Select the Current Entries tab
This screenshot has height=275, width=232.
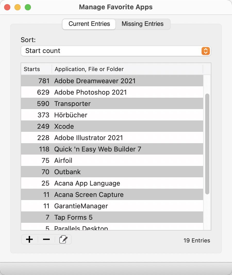click(x=89, y=24)
